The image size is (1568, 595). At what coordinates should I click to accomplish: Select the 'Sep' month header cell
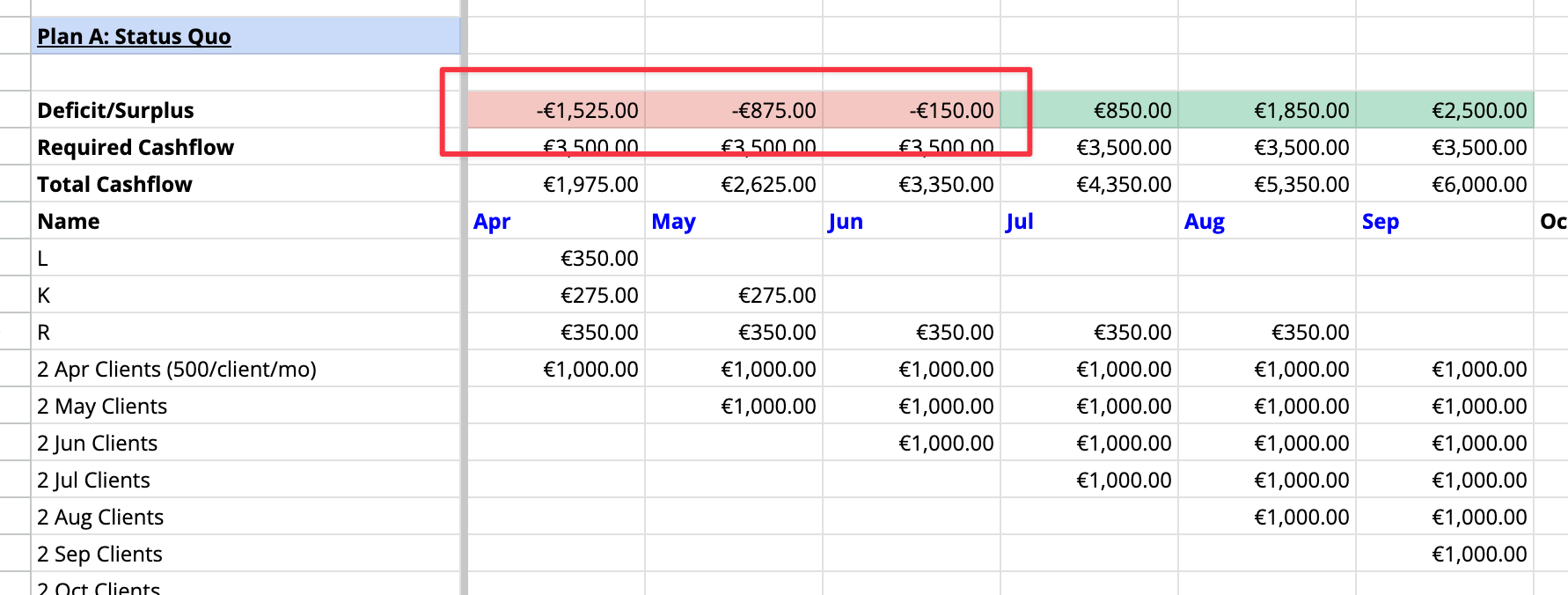1445,221
